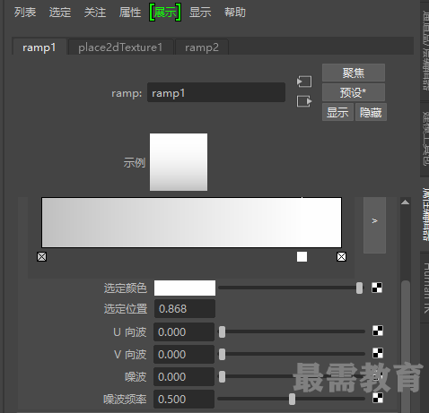Viewport: 429px width, 413px height.
Task: Click the 噪波频率 checker map button
Action: [x=378, y=398]
